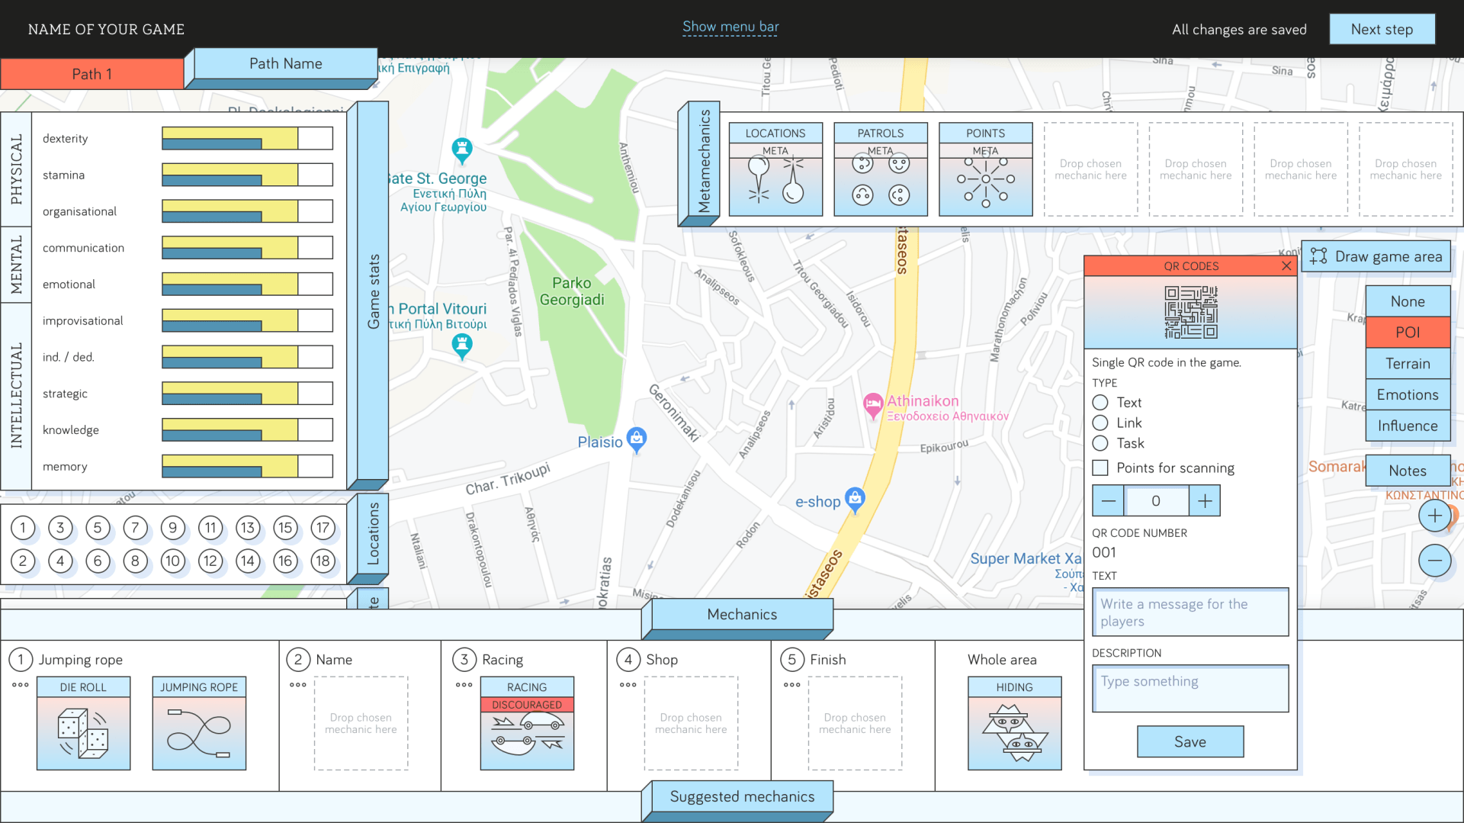This screenshot has height=823, width=1464.
Task: Click the Athinaikon hotel map pin
Action: tap(872, 405)
